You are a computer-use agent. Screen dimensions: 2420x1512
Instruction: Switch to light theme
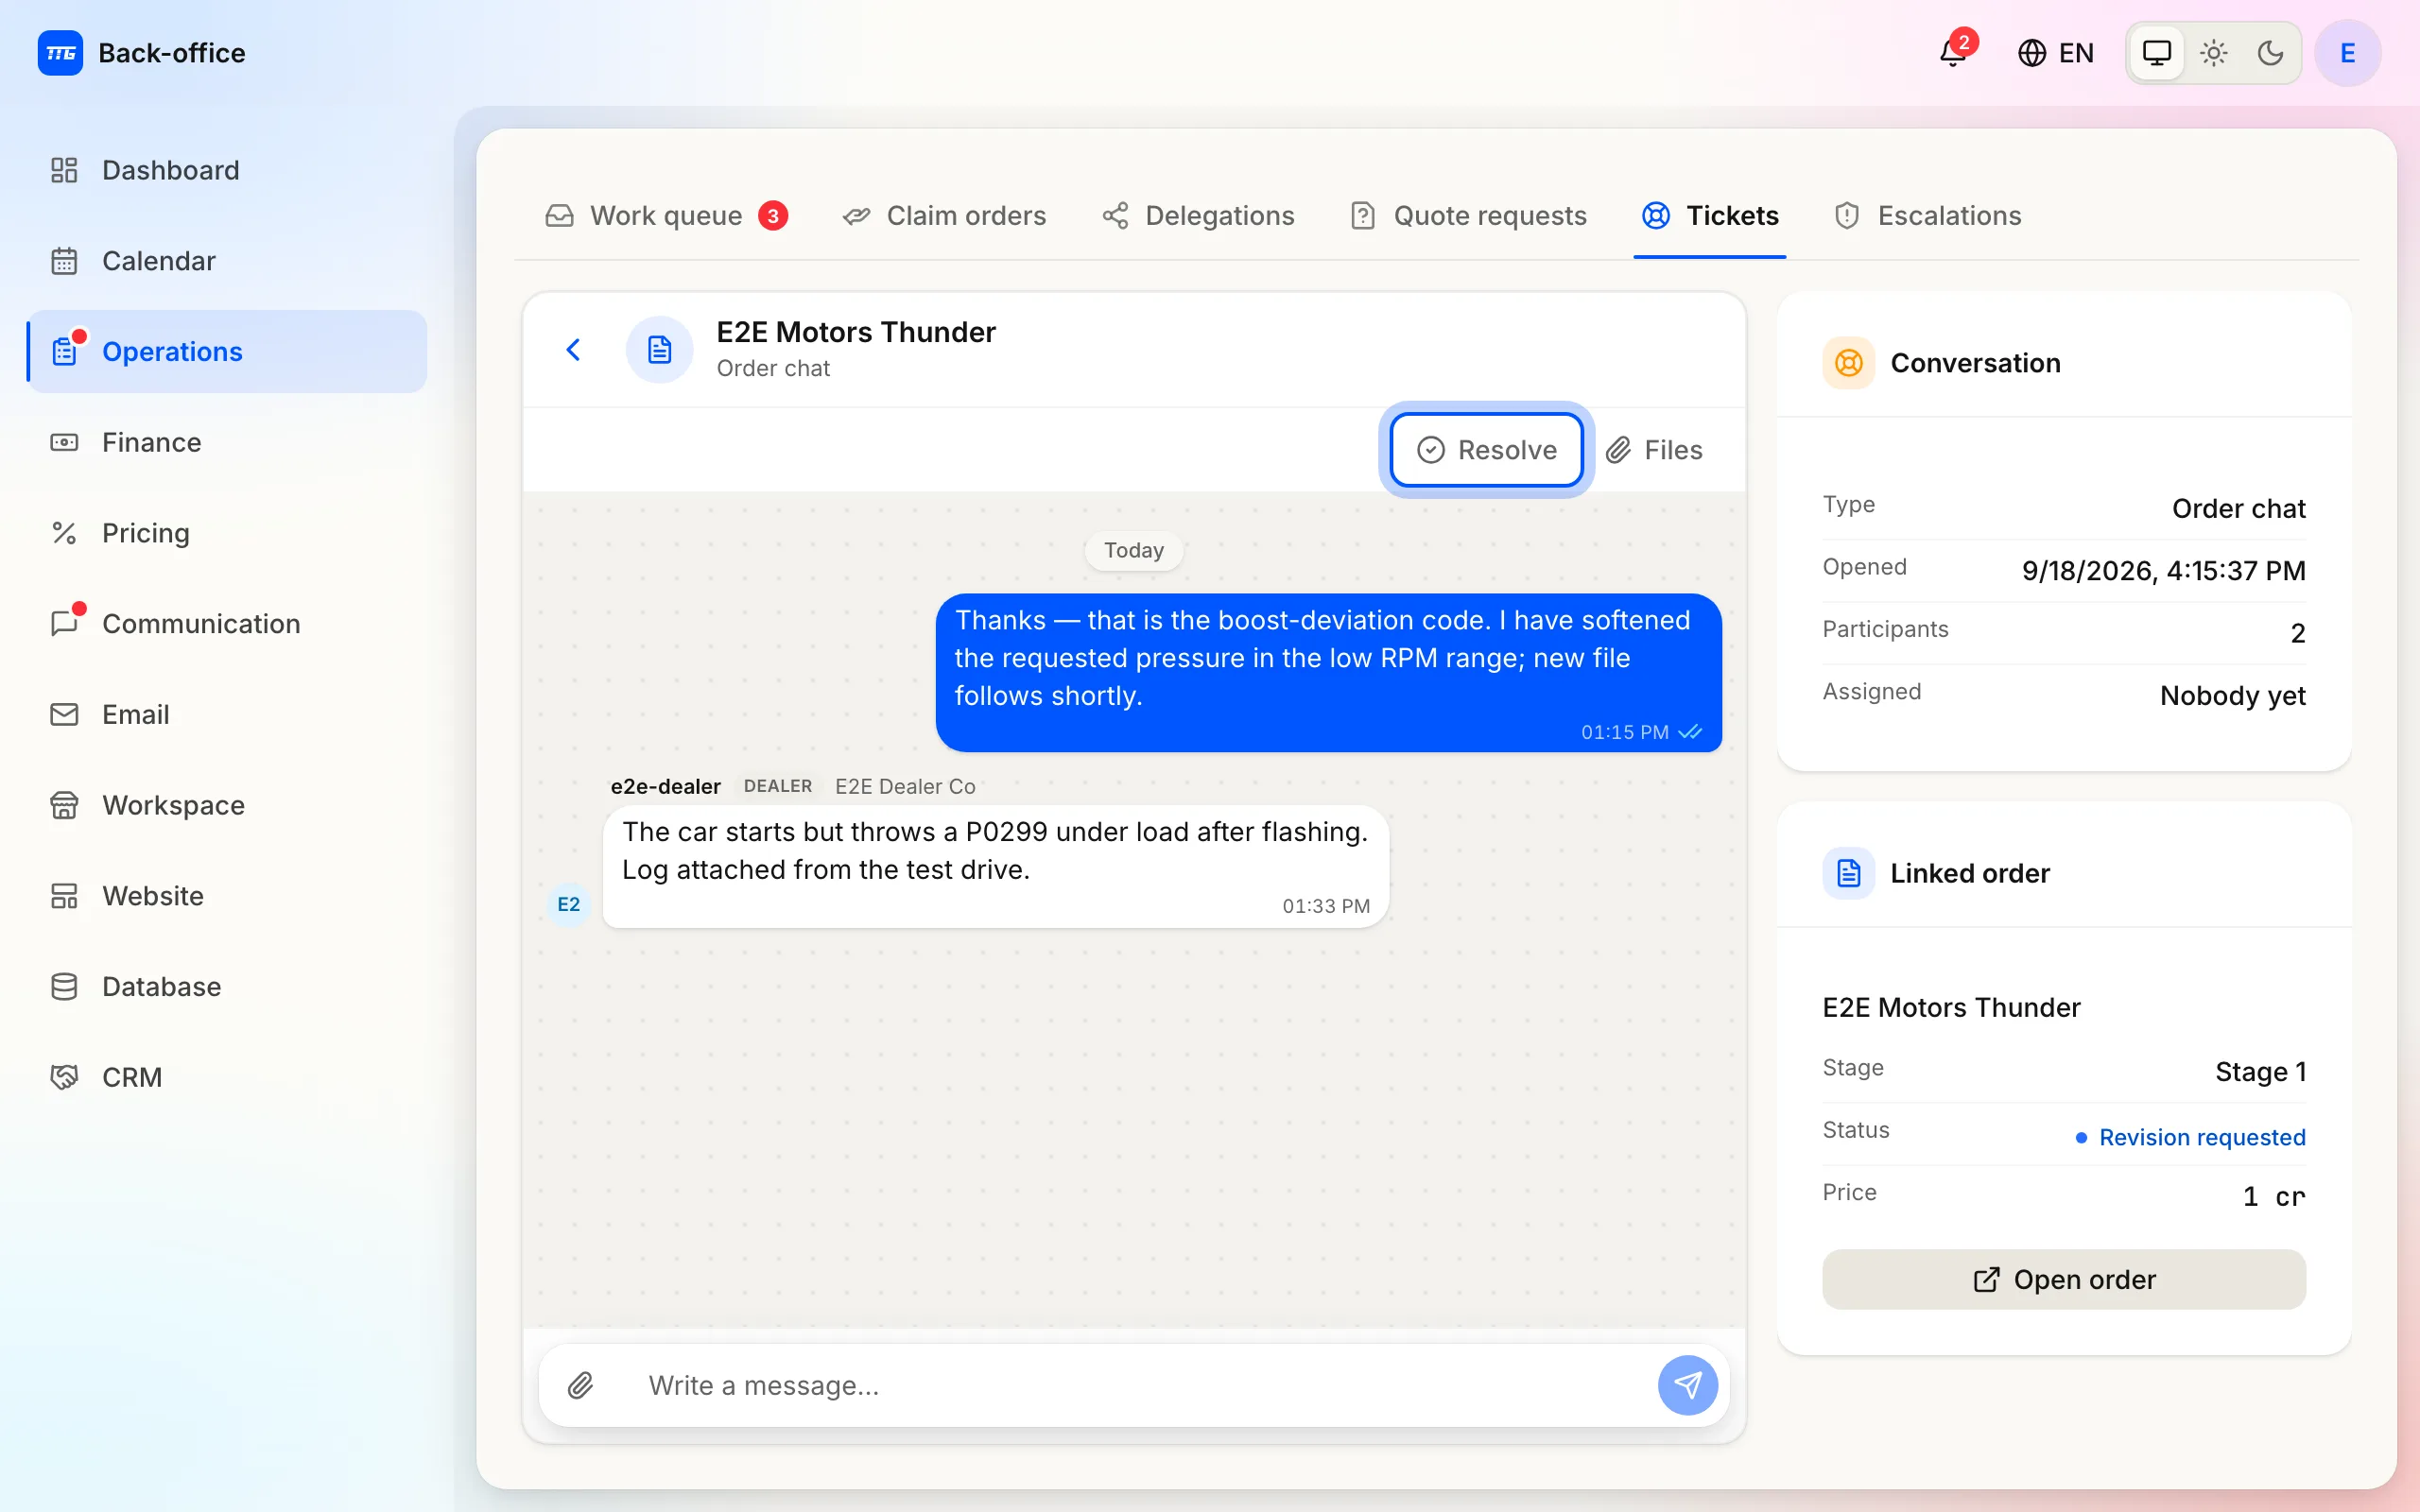click(2214, 53)
